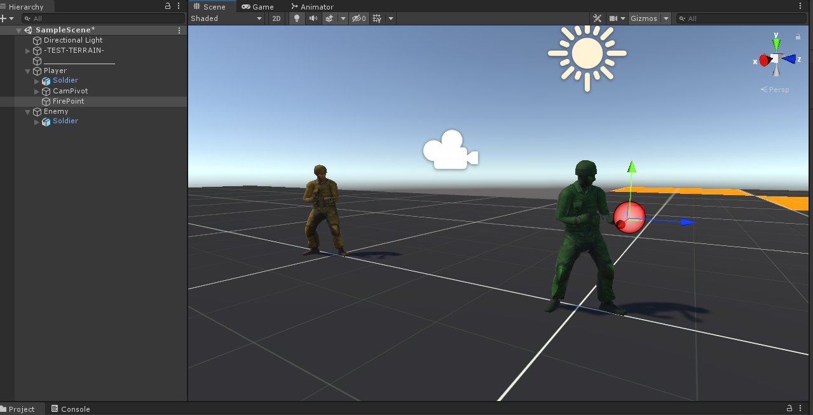Toggle scene lighting with the lightbulb icon
The width and height of the screenshot is (813, 415).
coord(296,18)
